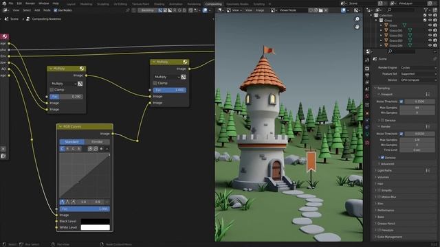440x247 pixels.
Task: Click the curve editor graph in RGB Curves
Action: (85, 176)
